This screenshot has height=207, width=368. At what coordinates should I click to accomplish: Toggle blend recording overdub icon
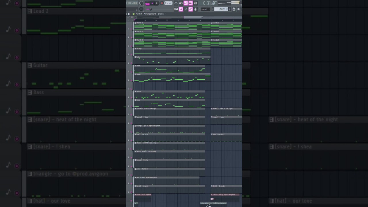(191, 3)
